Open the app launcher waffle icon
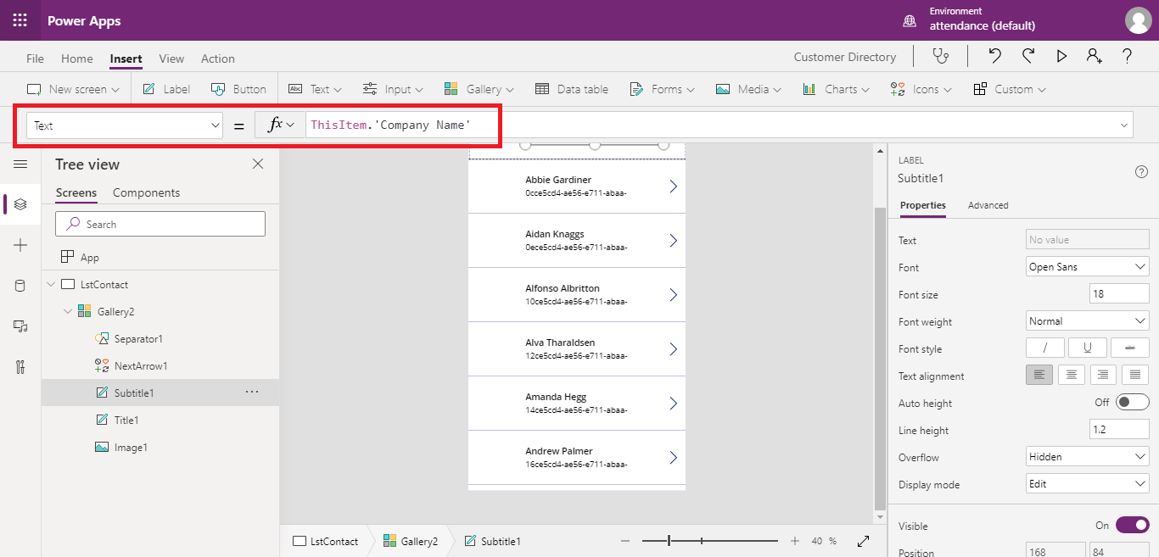The width and height of the screenshot is (1159, 557). click(20, 20)
